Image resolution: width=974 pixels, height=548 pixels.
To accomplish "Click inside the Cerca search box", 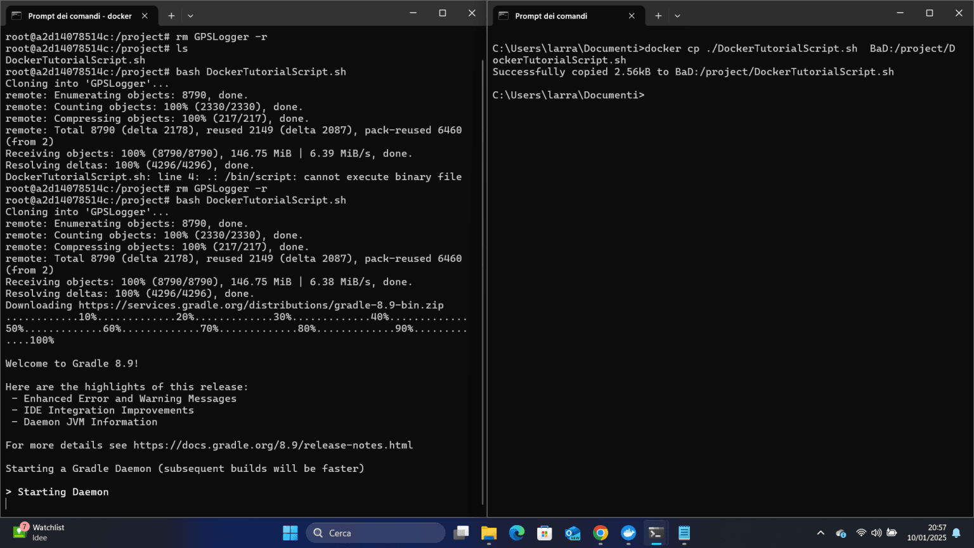I will pyautogui.click(x=374, y=533).
